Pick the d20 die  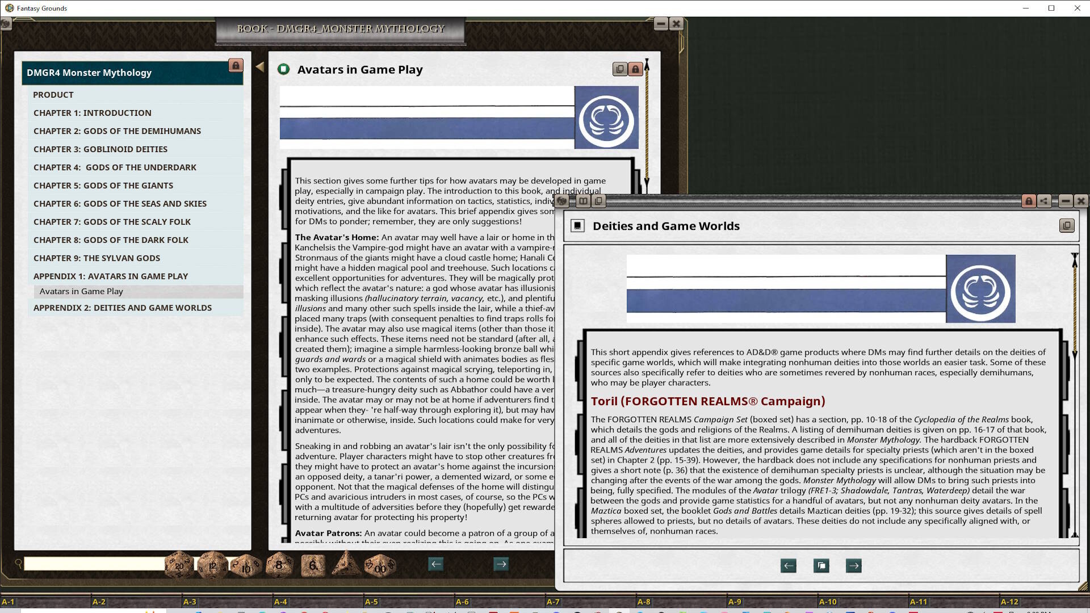point(179,565)
